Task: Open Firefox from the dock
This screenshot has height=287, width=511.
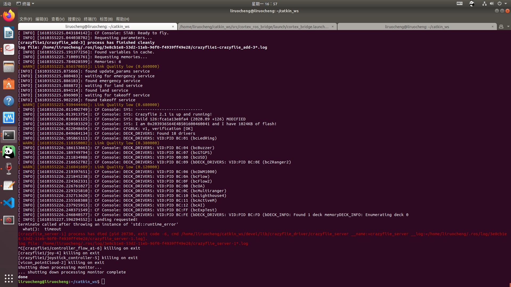Action: point(9,16)
